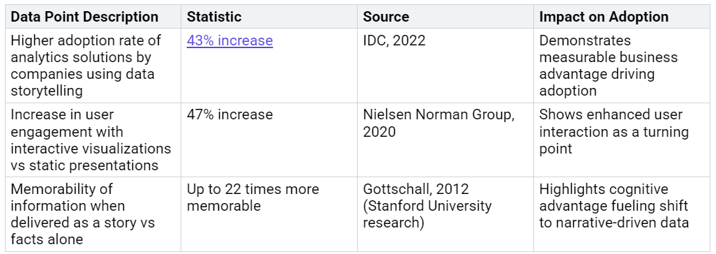Select the Up to 22 times more memorable cell
Screen dimensions: 716x254
coord(269,214)
